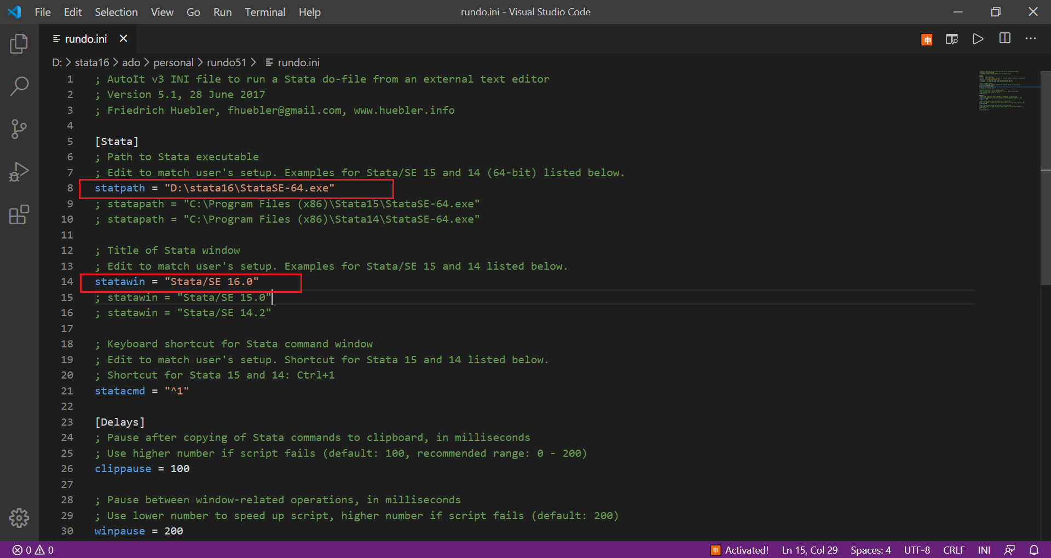Change Spaces: 4 indentation setting
This screenshot has width=1051, height=558.
point(870,550)
